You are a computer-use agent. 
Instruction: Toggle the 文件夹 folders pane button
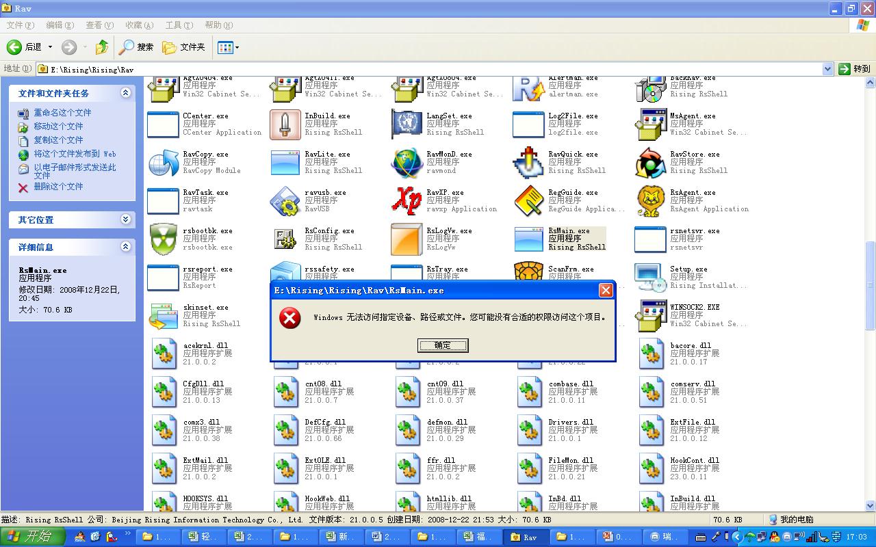[183, 47]
